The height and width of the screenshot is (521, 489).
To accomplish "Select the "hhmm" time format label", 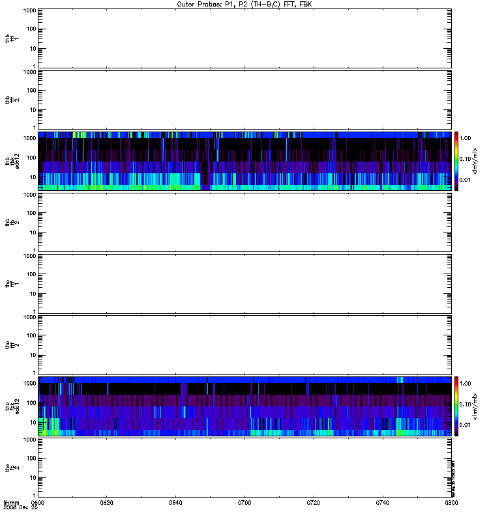I will tap(11, 502).
